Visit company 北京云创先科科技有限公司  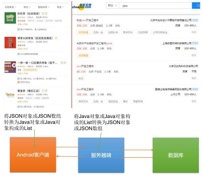tap(183, 66)
